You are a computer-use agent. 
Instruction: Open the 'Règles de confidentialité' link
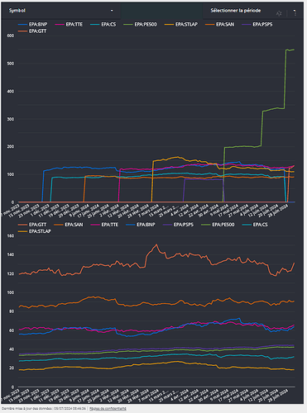[108, 409]
